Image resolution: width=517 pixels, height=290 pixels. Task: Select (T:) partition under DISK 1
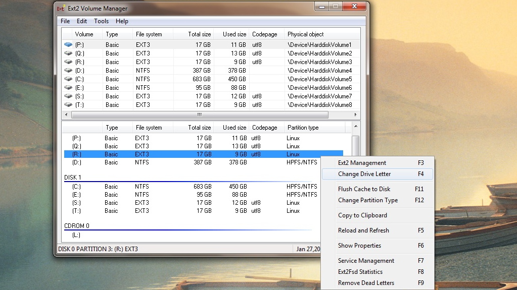pyautogui.click(x=193, y=211)
